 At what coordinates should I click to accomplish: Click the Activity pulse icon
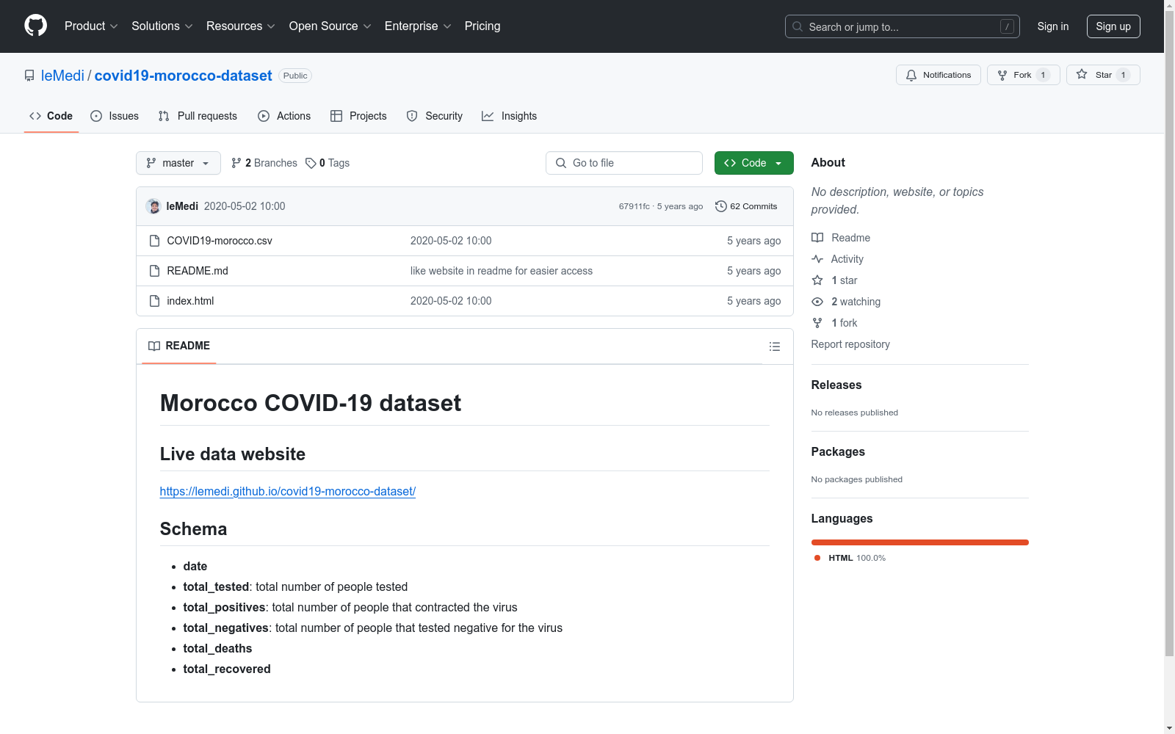click(817, 259)
